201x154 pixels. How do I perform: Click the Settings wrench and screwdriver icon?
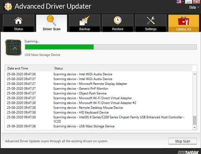151,21
